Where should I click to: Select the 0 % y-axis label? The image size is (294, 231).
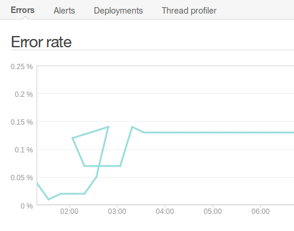pyautogui.click(x=27, y=206)
